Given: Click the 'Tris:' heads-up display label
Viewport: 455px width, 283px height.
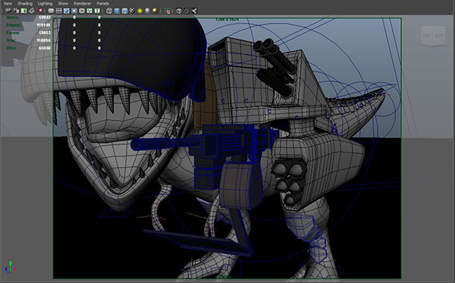Looking at the screenshot, I should 11,40.
